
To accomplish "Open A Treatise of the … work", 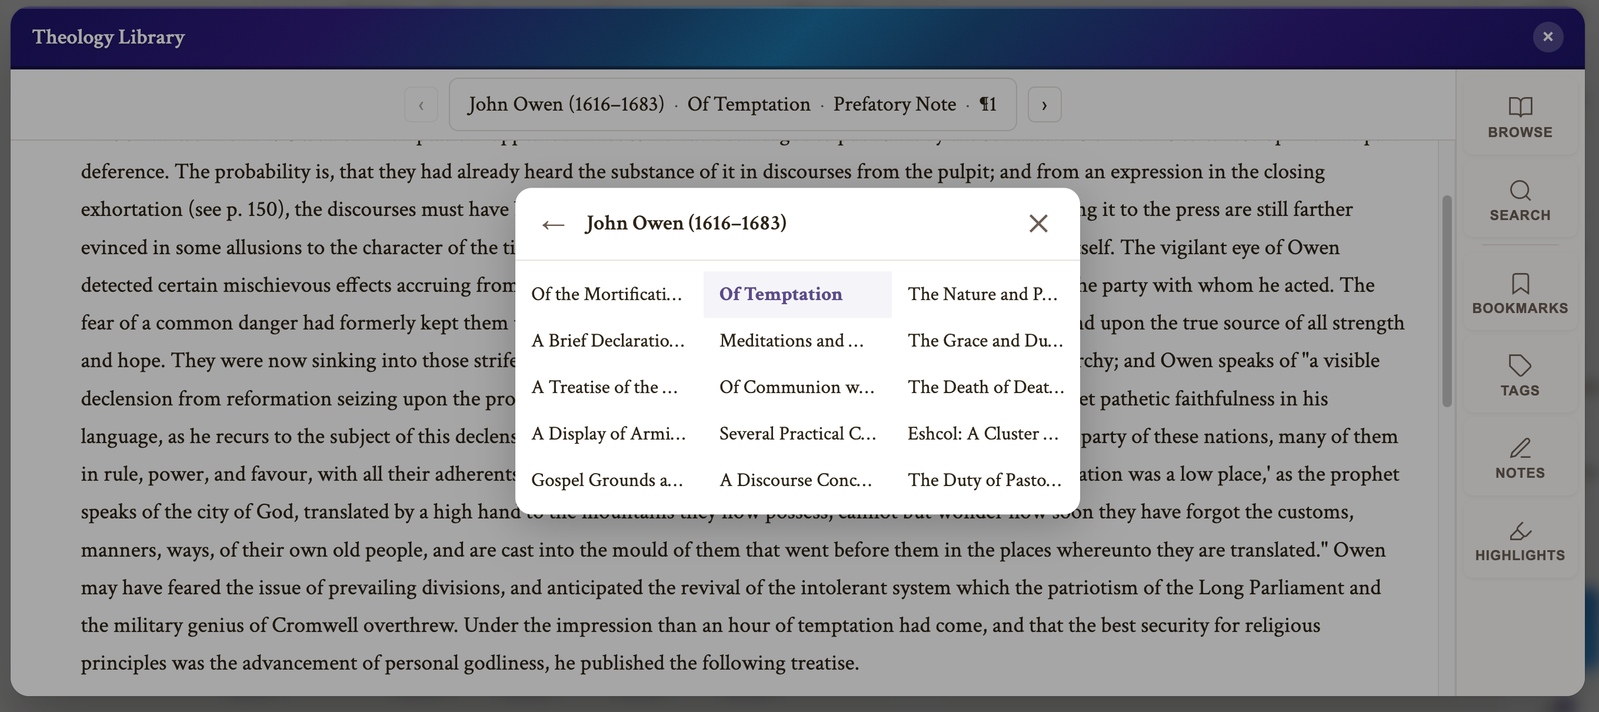I will click(x=609, y=387).
